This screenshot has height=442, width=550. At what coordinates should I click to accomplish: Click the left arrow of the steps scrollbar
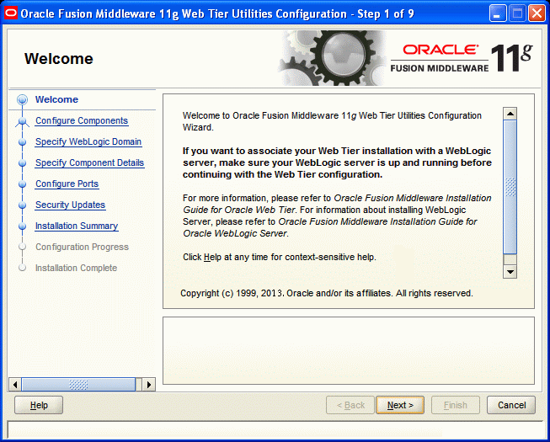coord(14,385)
